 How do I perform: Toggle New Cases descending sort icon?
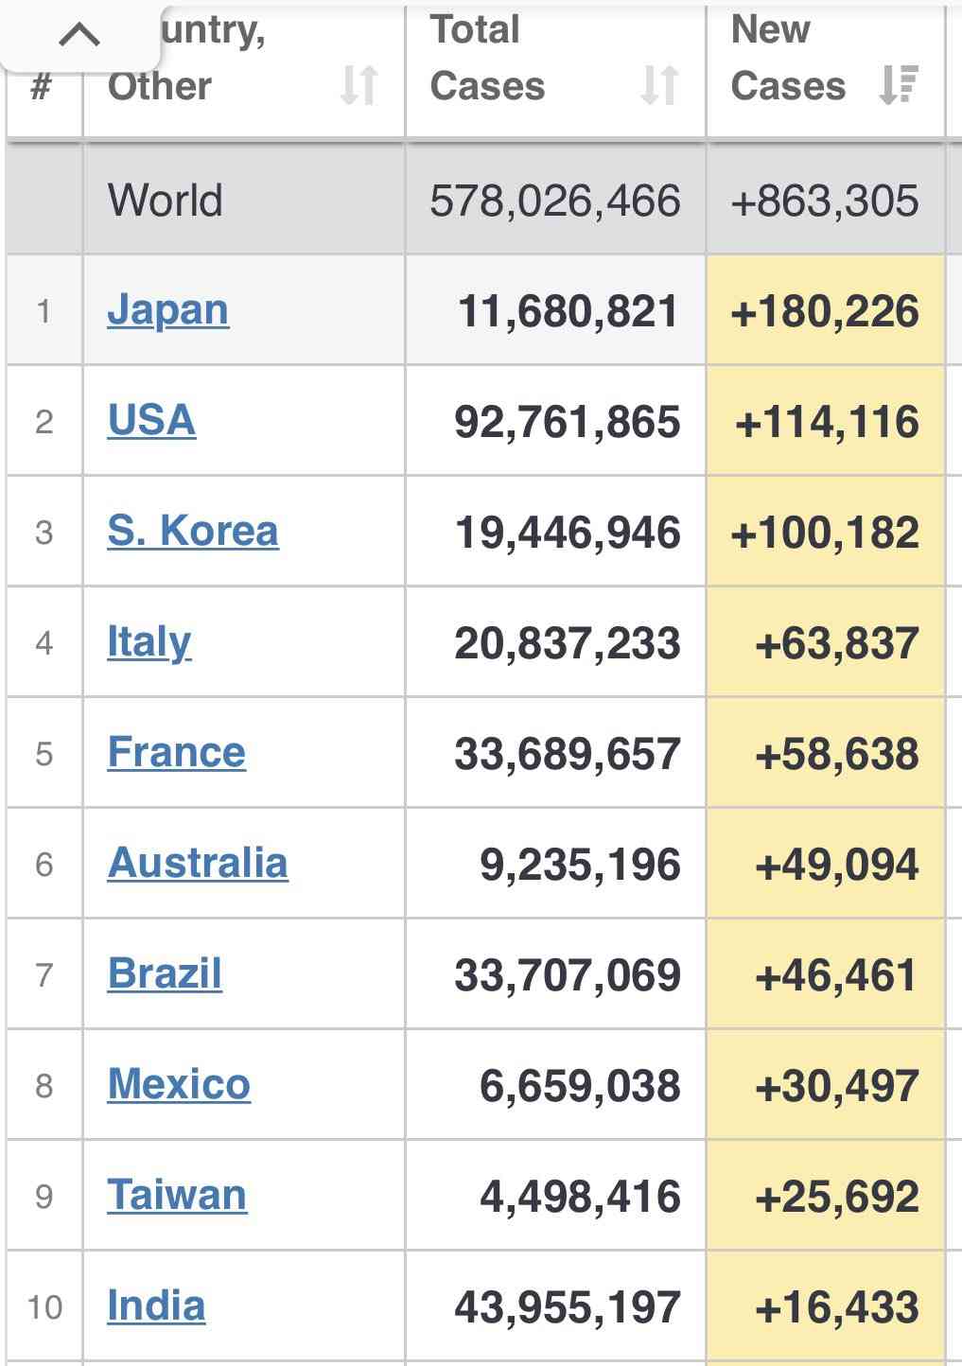(898, 85)
